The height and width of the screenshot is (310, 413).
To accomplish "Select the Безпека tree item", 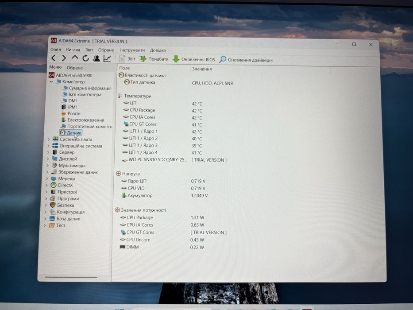I will (x=62, y=205).
